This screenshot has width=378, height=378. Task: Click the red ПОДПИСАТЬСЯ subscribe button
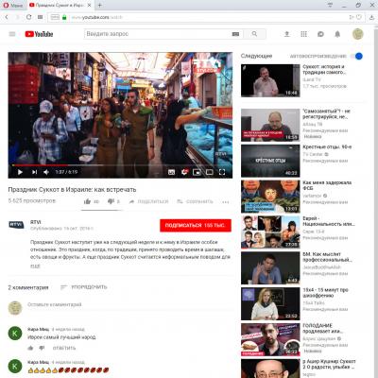point(196,226)
